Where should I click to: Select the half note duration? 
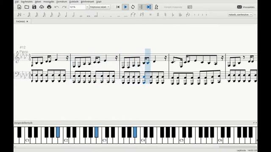(73, 15)
